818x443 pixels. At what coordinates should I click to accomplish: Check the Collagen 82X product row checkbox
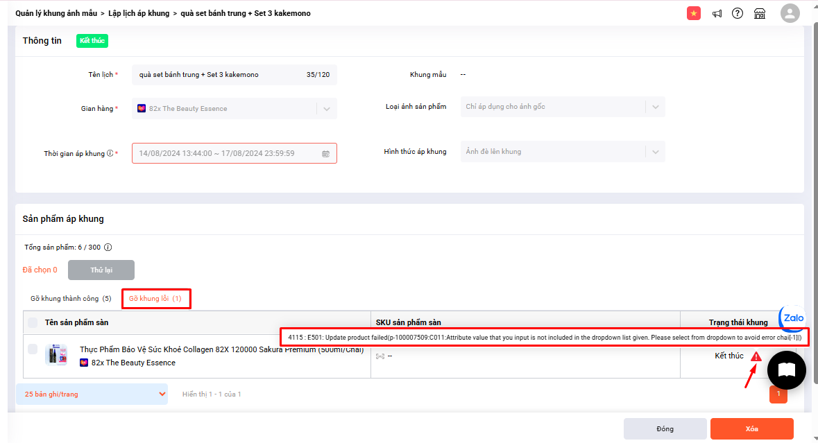(33, 349)
